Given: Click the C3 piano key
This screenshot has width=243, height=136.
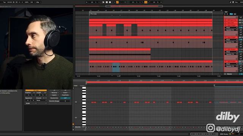Looking at the screenshot, I should click(x=84, y=102).
